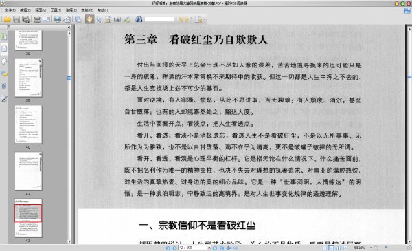Click the right edge panel handle
Screen dimensions: 412x251
[x=409, y=77]
